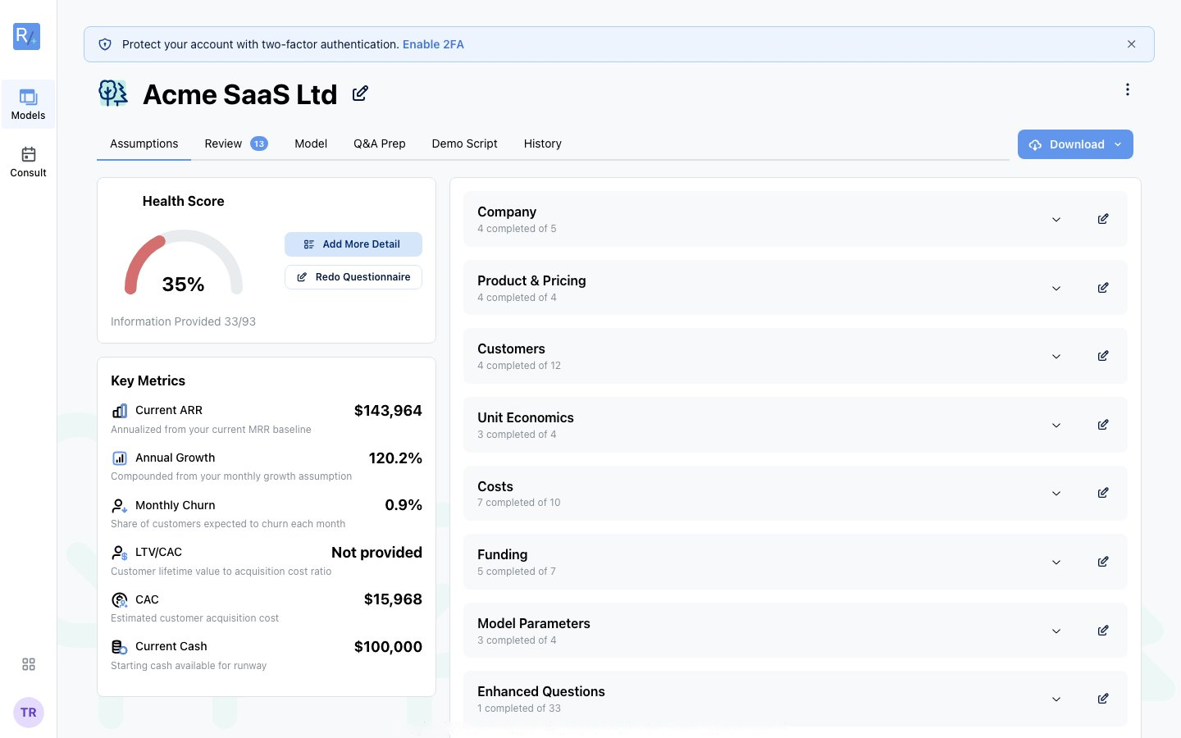
Task: Click the Add More Detail button
Action: click(353, 244)
